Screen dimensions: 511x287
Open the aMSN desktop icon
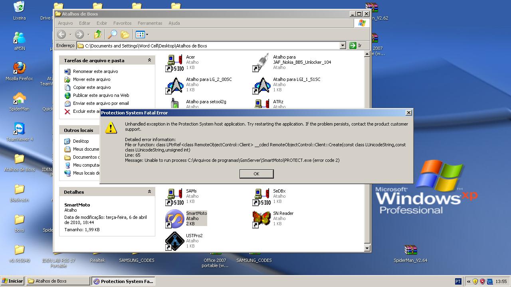pyautogui.click(x=19, y=41)
